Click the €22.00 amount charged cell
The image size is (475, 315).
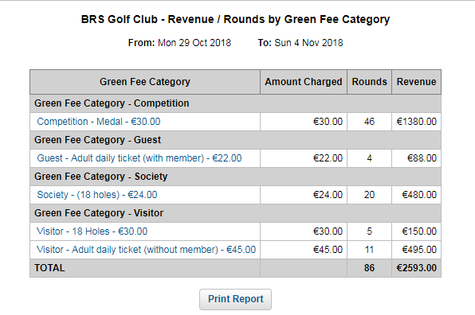tap(304, 158)
